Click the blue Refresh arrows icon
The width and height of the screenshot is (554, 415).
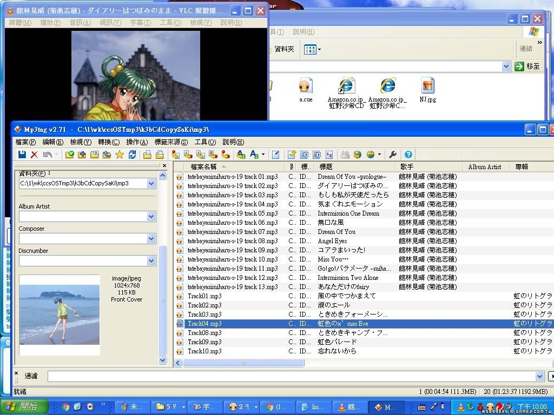131,155
